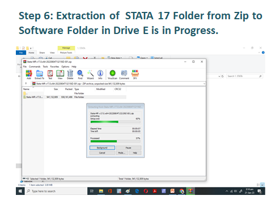The width and height of the screenshot is (272, 204).
Task: Click the taskbar clock showing 3:14 am
Action: click(x=249, y=191)
